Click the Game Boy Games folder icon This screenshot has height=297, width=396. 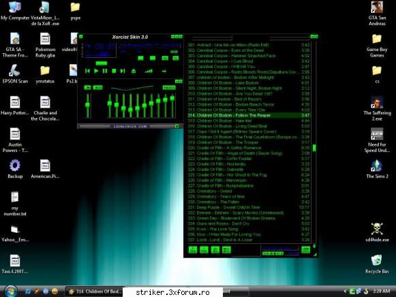(x=377, y=46)
